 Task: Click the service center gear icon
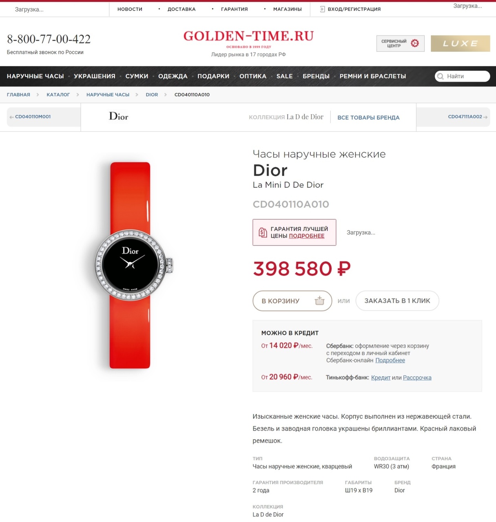click(414, 43)
